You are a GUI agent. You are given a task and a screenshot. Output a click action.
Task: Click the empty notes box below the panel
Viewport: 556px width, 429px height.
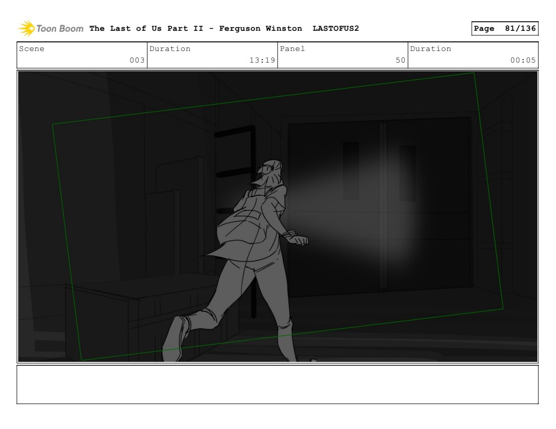[277, 385]
